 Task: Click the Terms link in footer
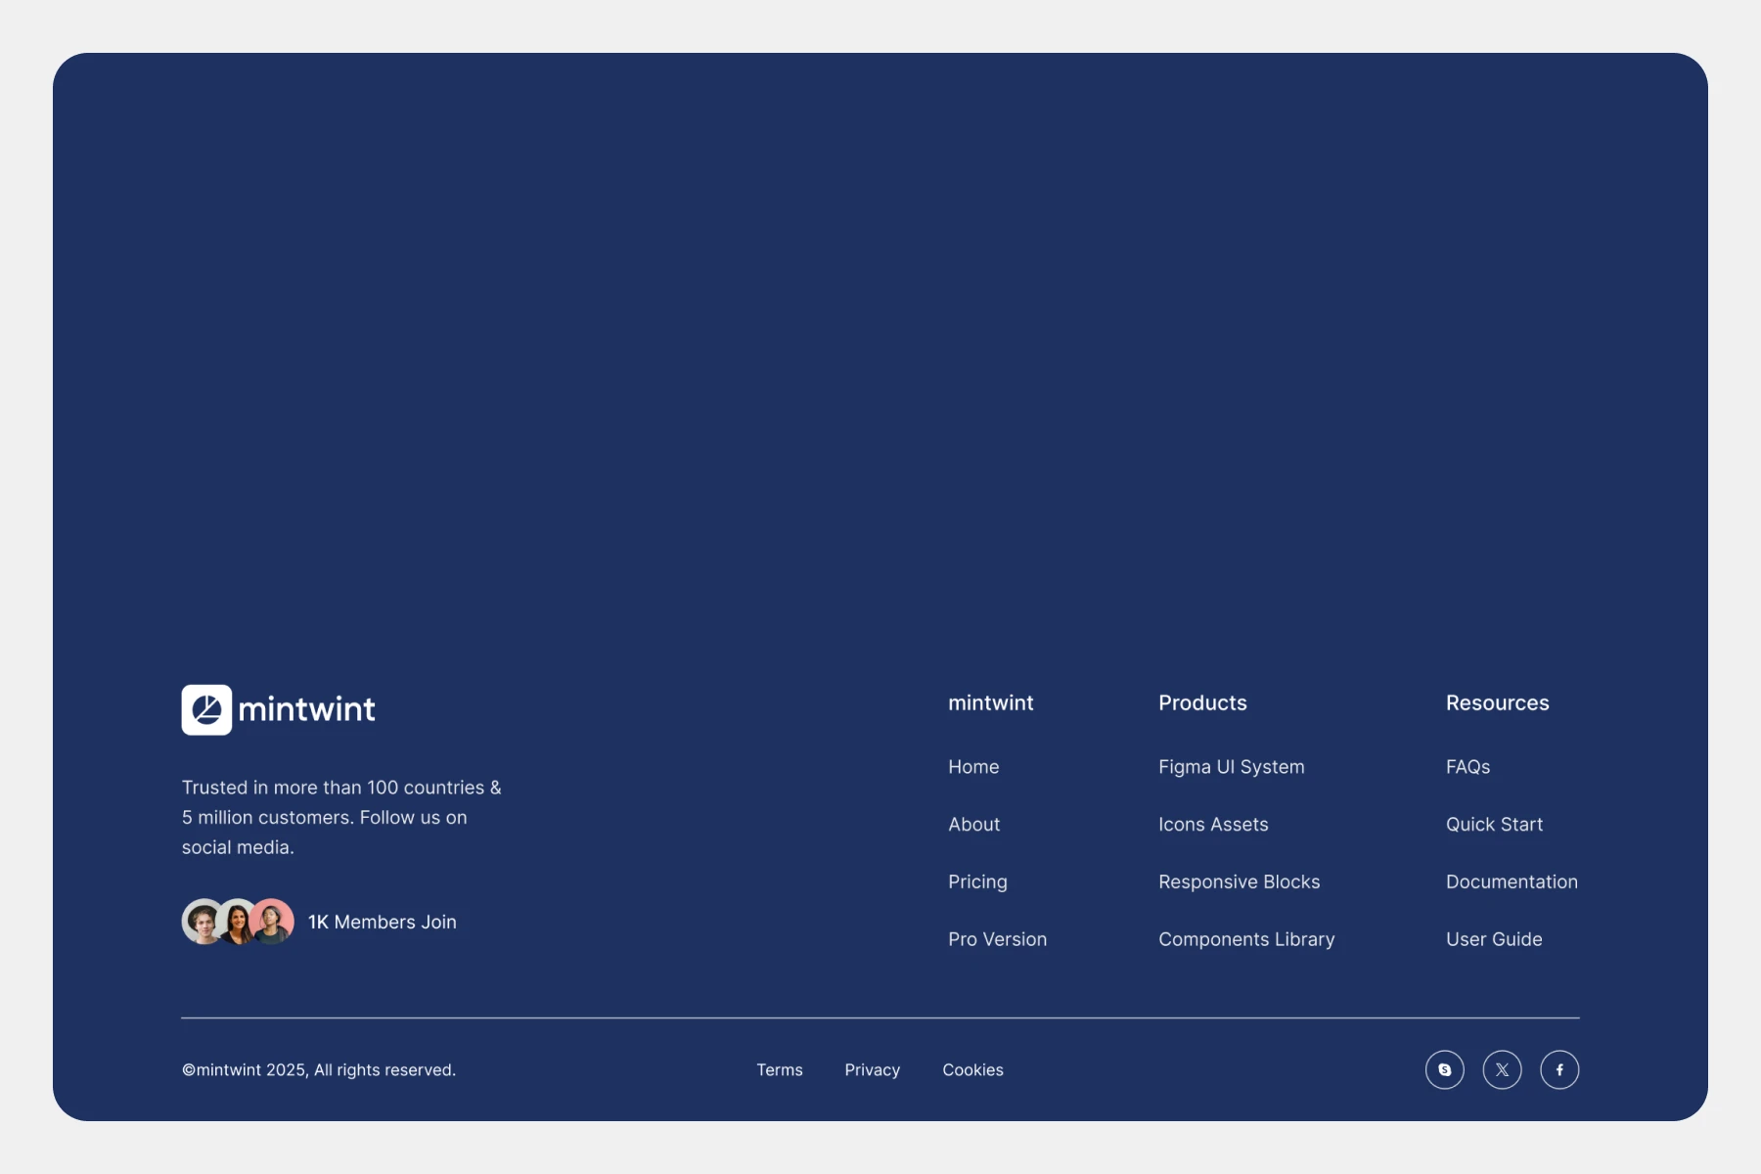point(779,1070)
